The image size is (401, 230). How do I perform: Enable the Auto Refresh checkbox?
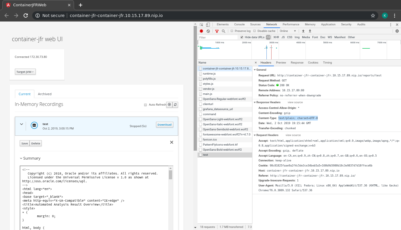(146, 105)
